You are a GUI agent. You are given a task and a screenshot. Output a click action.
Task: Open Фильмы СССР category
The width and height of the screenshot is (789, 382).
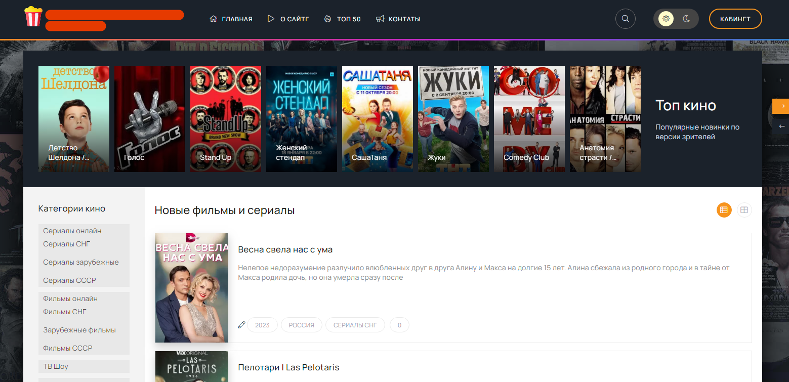tap(68, 348)
